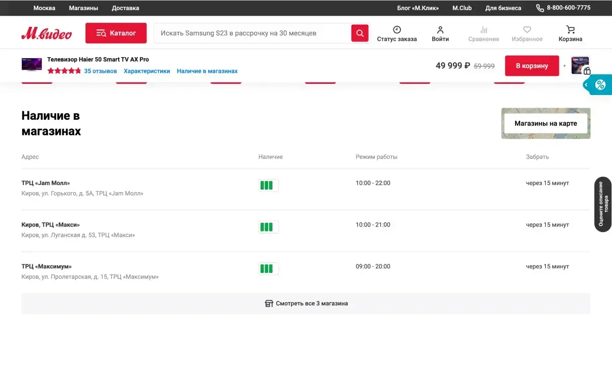Open Избранное heart icon

click(x=527, y=30)
